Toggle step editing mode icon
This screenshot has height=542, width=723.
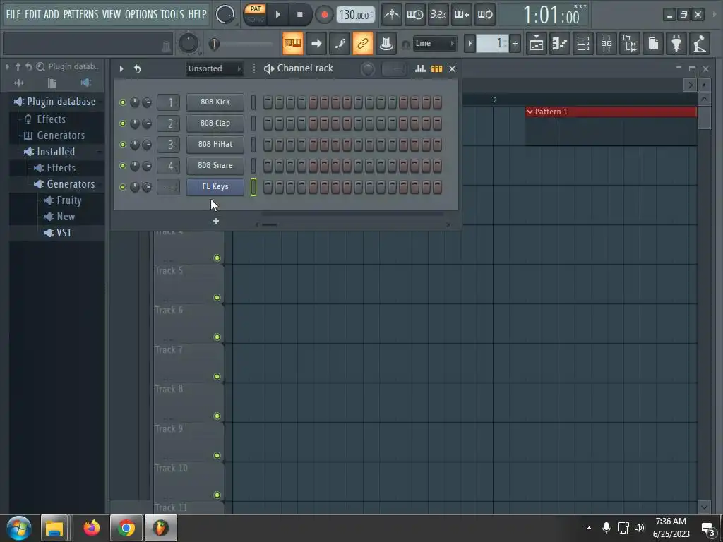pos(340,43)
